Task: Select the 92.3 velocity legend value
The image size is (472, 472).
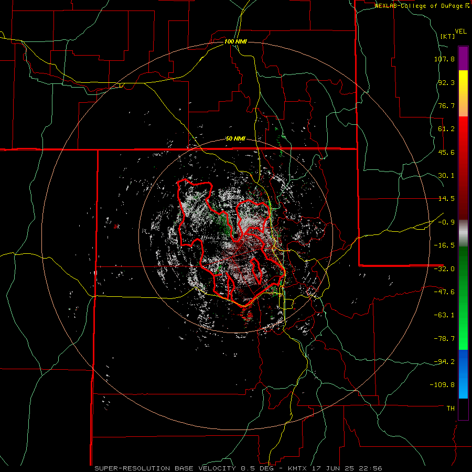Action: (446, 82)
